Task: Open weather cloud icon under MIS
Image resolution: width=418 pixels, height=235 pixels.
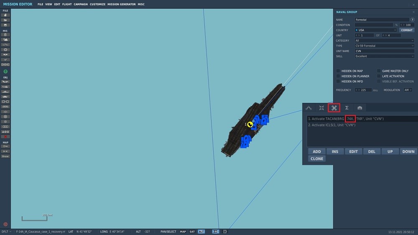Action: click(x=5, y=40)
